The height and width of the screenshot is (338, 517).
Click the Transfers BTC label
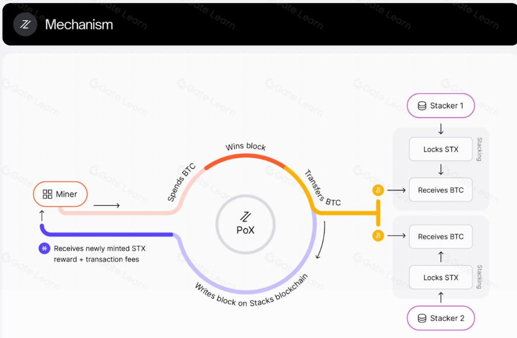322,188
